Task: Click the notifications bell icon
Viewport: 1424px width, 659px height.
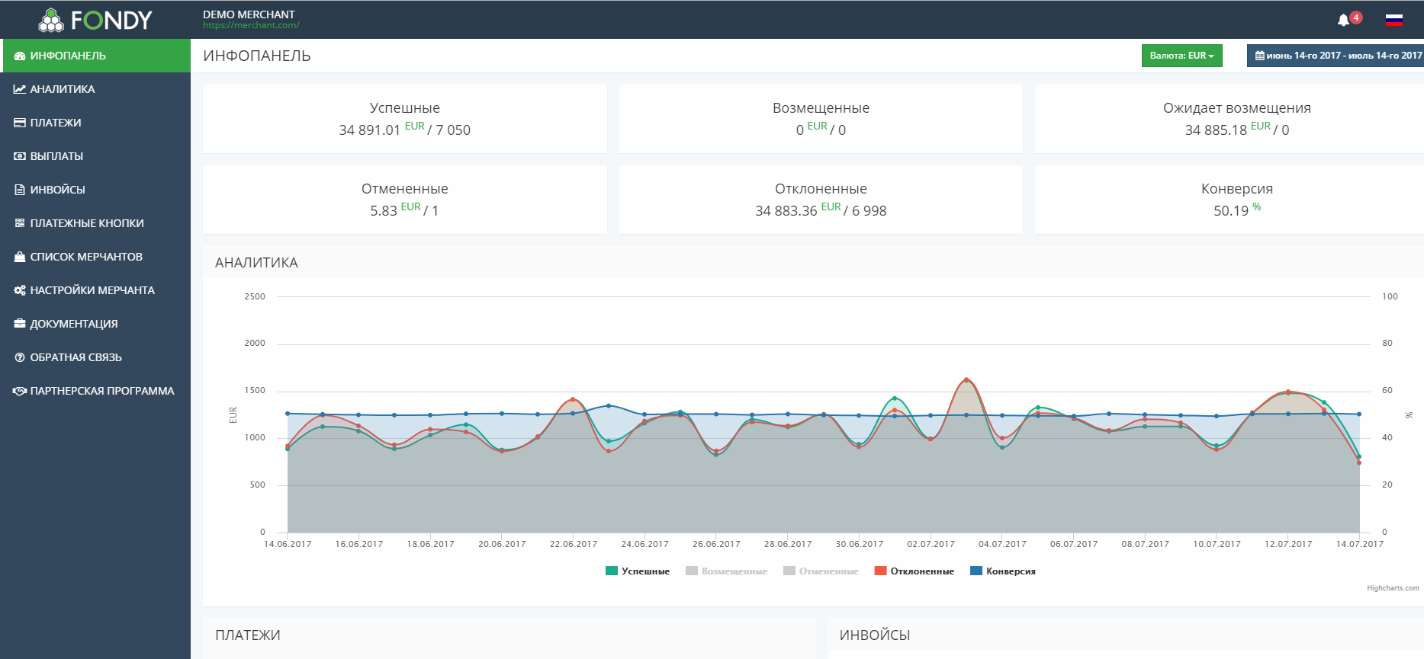Action: coord(1343,20)
